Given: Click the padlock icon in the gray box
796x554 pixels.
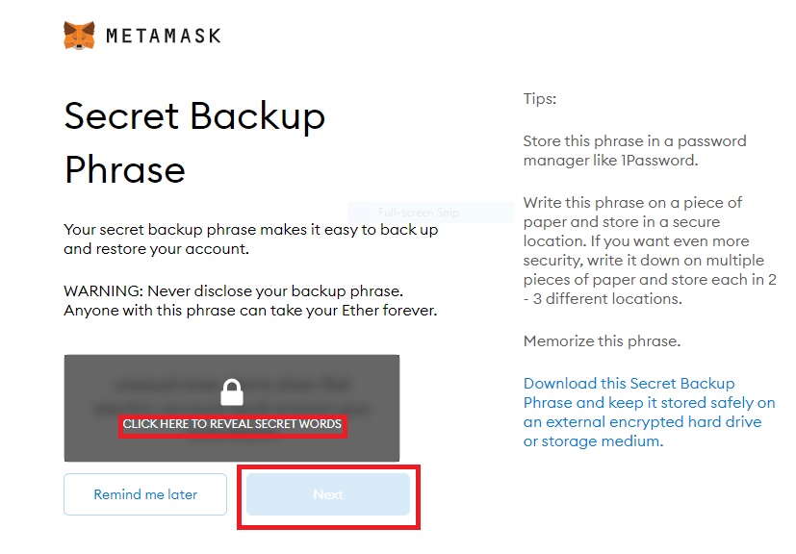Looking at the screenshot, I should [x=232, y=392].
